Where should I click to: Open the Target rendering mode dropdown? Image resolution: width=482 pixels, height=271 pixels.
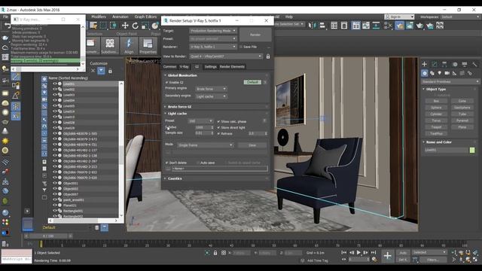point(212,31)
